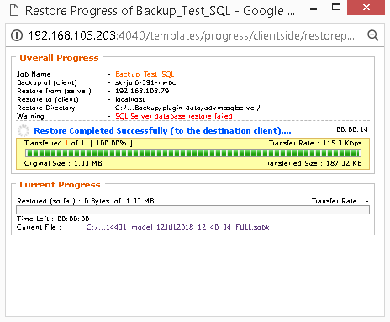Click the elapsed time counter 00:00:14
The height and width of the screenshot is (322, 390).
coord(352,129)
